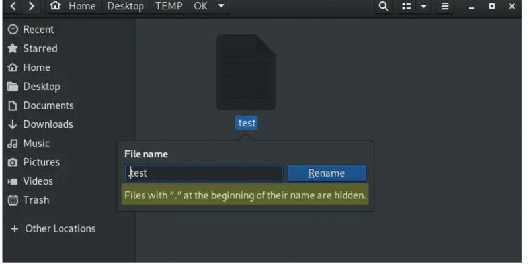Expand path bar dropdown after OK
Screen dimensions: 529x264
pyautogui.click(x=221, y=6)
